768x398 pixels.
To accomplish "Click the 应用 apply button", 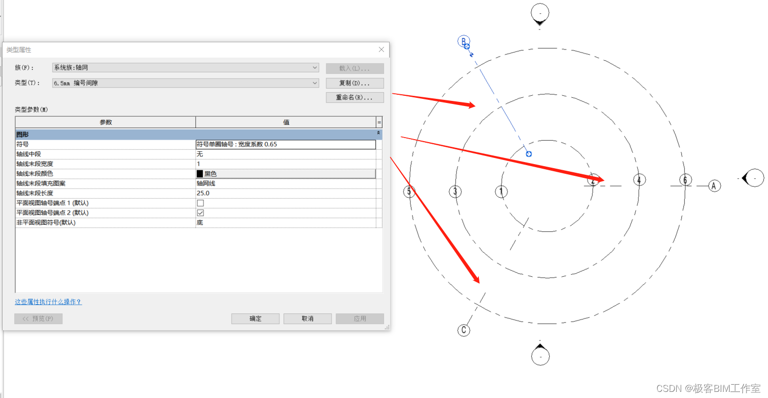I will click(360, 319).
